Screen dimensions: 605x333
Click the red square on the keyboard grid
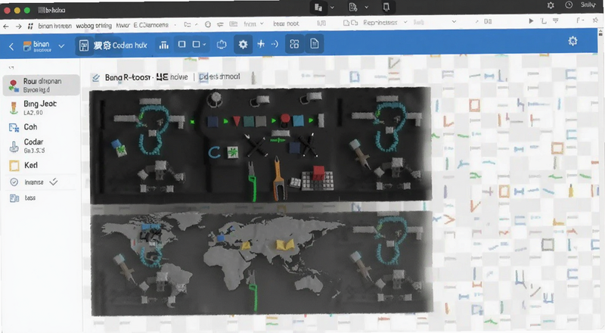pos(318,173)
